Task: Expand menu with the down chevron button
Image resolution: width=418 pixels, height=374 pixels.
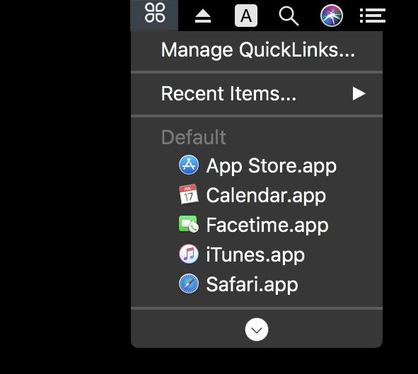Action: click(257, 329)
